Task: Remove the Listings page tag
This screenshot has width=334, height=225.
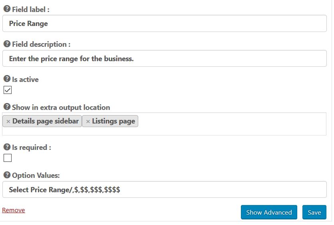Action: point(88,121)
